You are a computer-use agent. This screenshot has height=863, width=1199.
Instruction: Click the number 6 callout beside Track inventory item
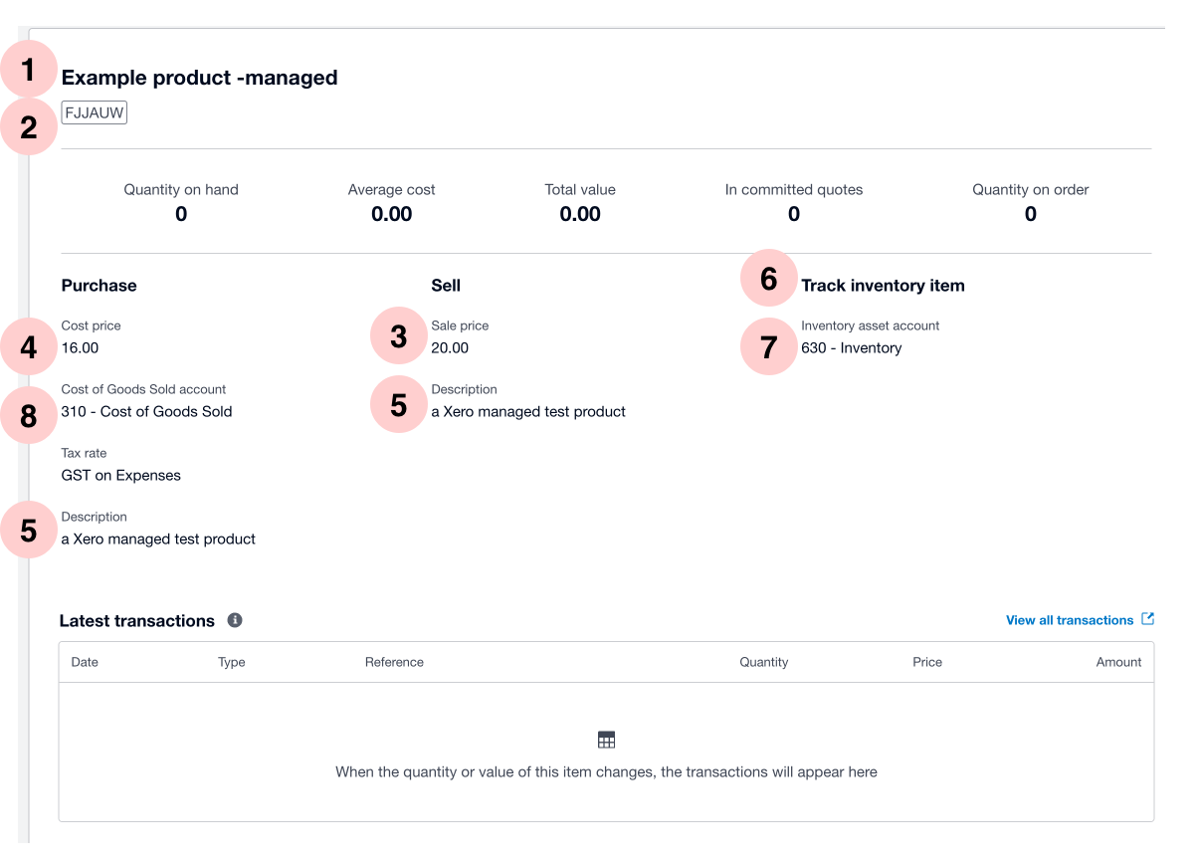[x=768, y=279]
